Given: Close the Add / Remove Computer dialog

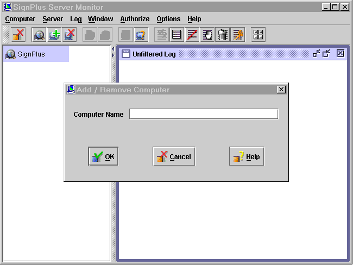Looking at the screenshot, I should click(x=281, y=90).
